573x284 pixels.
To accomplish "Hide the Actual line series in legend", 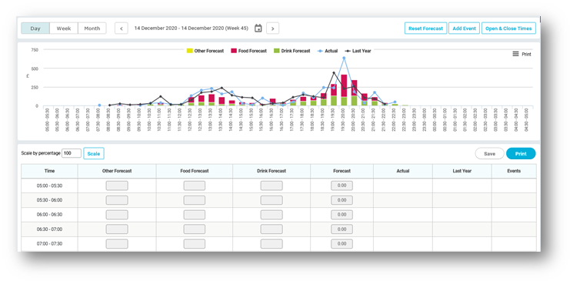I will (328, 51).
